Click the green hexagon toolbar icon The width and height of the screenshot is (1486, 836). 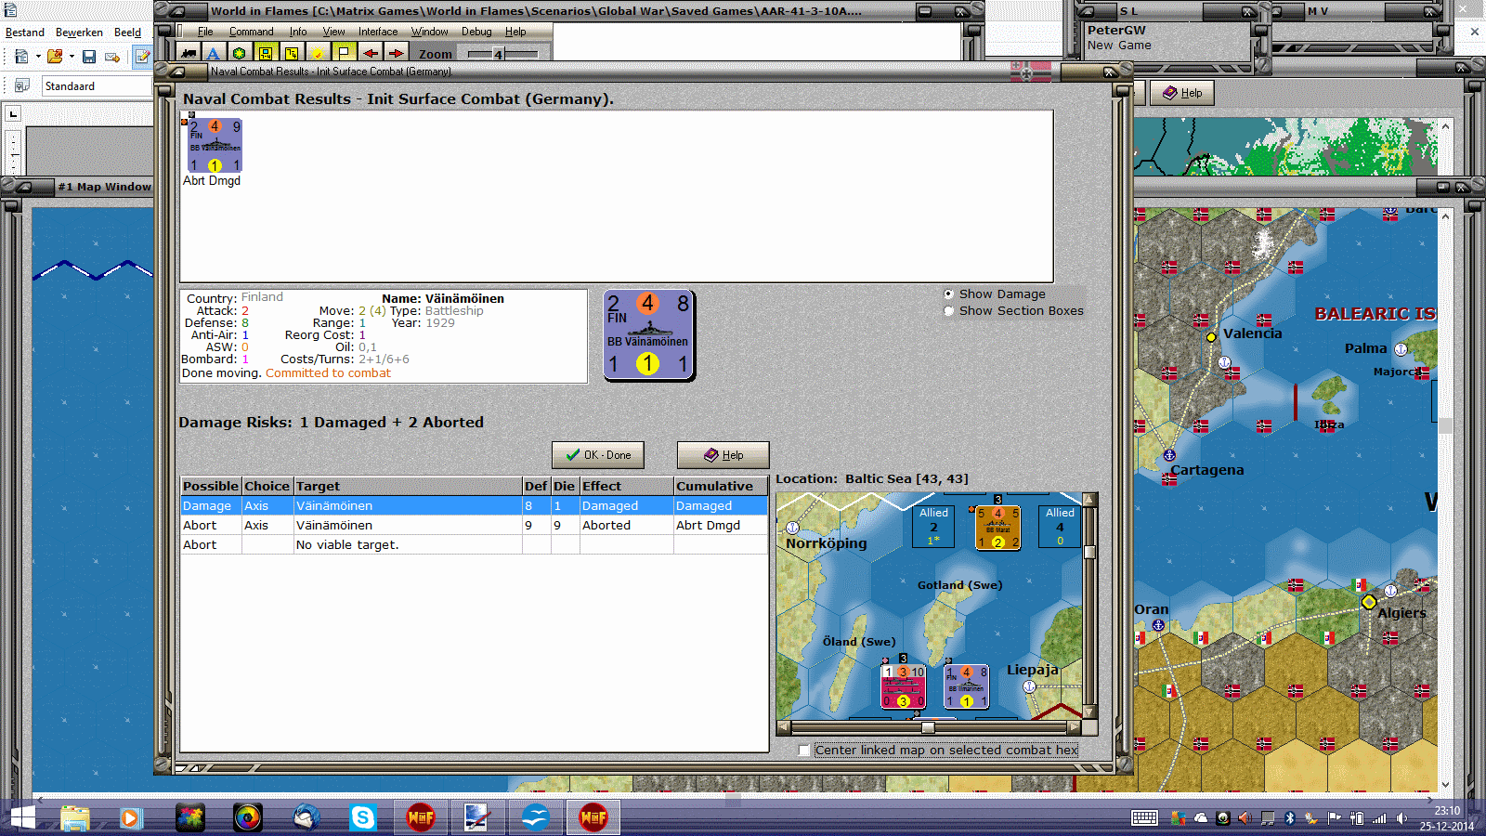pos(240,54)
